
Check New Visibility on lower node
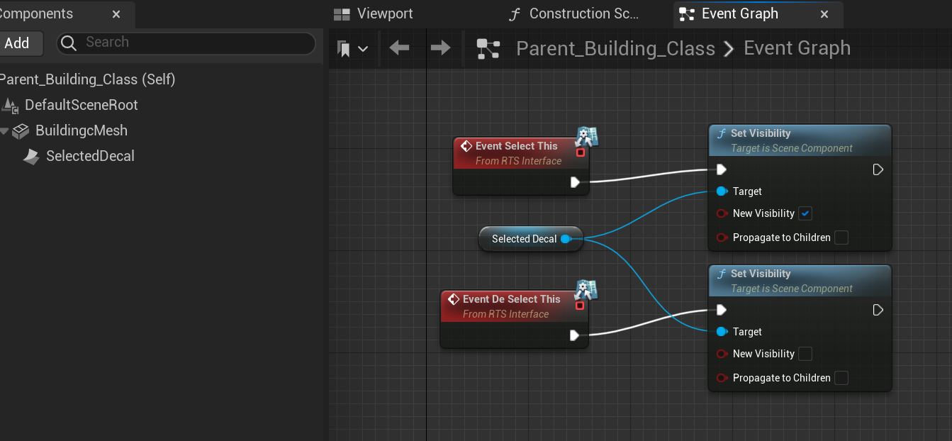click(805, 354)
